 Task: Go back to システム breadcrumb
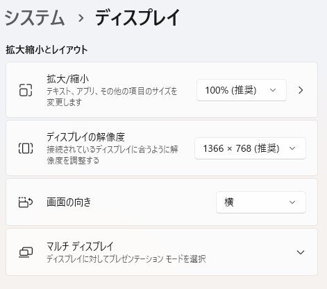click(x=35, y=18)
